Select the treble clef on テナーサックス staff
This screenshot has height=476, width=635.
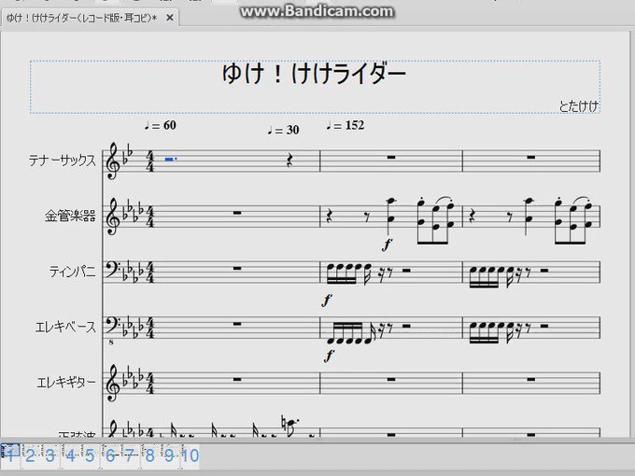coord(112,161)
